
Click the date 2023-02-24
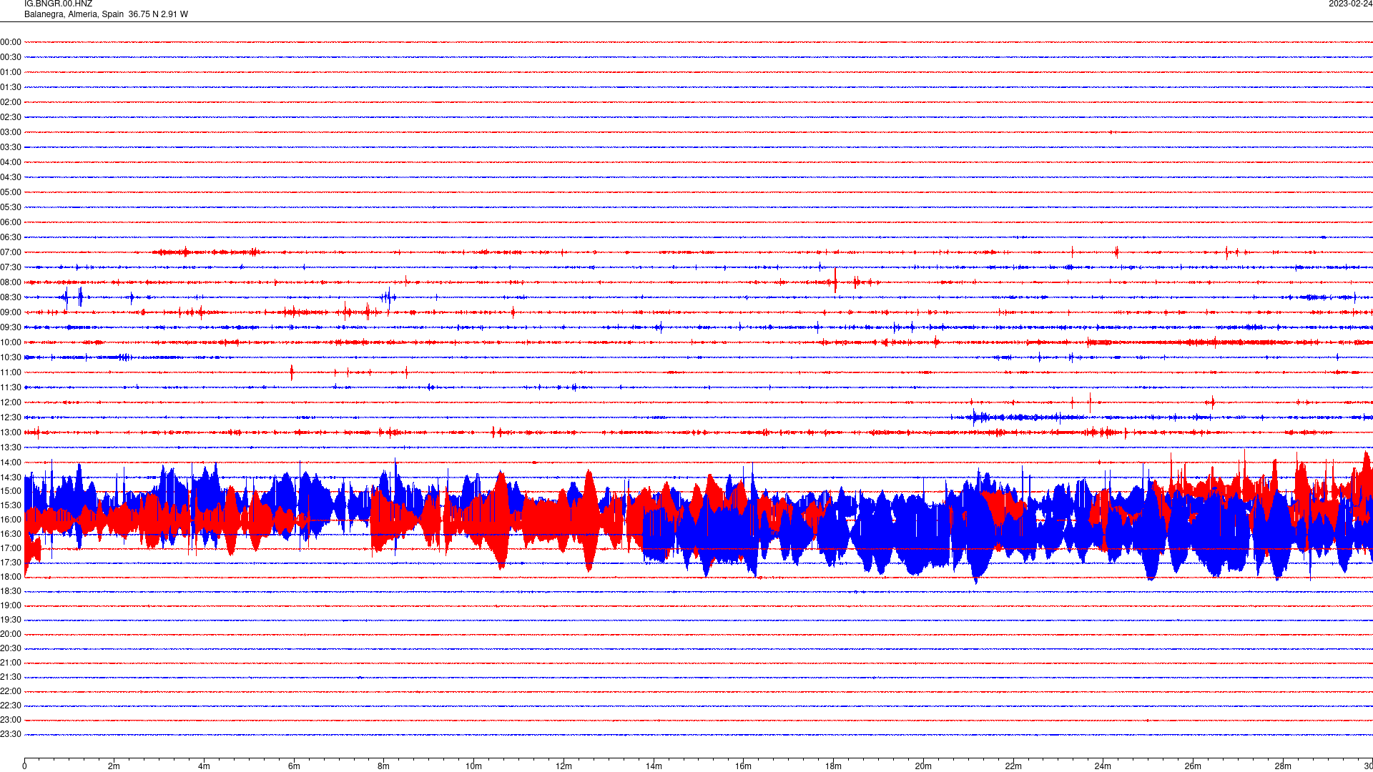1350,4
